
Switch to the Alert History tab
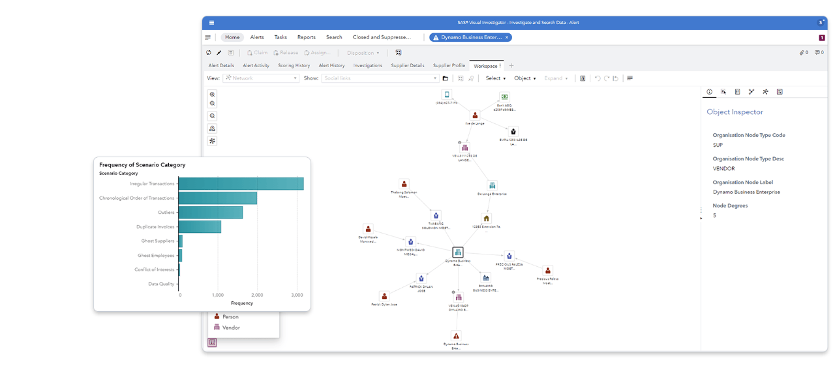tap(331, 65)
